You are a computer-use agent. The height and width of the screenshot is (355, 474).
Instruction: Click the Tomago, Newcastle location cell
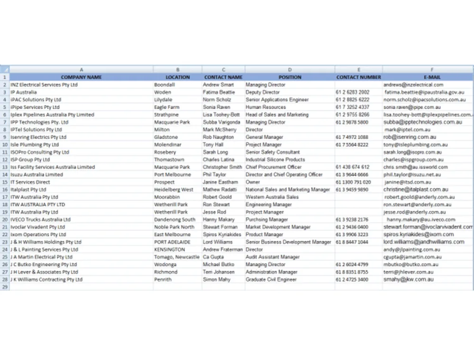[178, 257]
